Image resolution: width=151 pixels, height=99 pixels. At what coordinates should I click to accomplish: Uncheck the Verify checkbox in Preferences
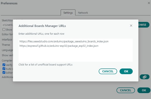point(4,65)
